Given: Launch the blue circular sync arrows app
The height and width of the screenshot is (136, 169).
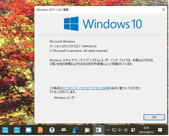Looking at the screenshot, I should [52, 130].
